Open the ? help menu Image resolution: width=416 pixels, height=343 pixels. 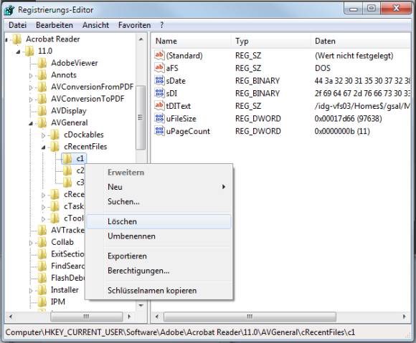pos(162,25)
